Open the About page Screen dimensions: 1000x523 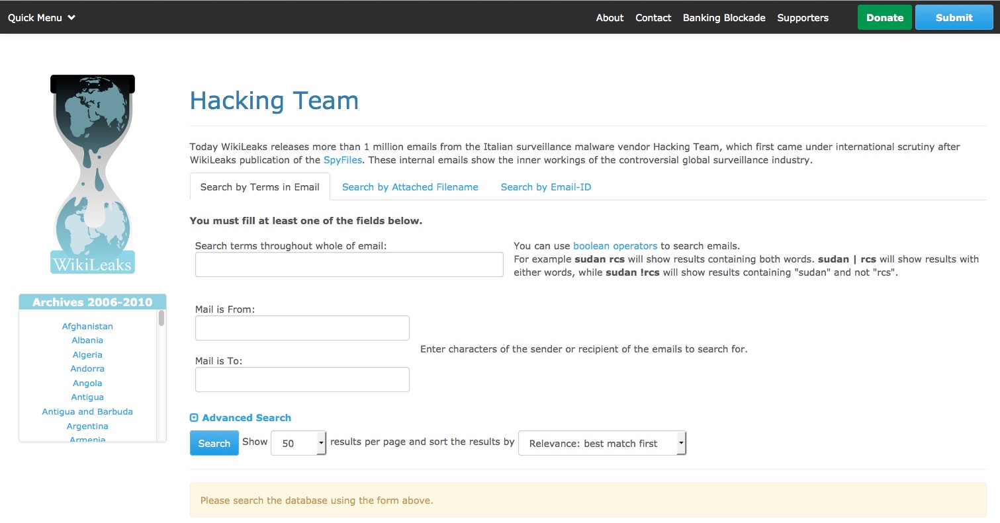pos(610,18)
